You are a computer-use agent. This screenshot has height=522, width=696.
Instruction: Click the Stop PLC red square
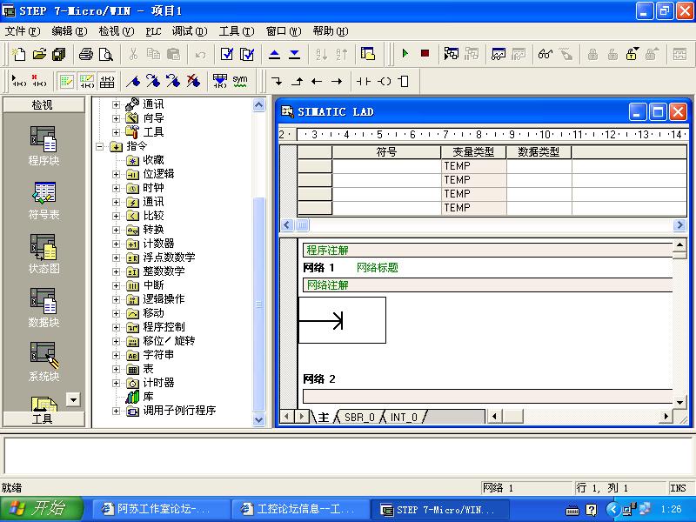coord(425,54)
